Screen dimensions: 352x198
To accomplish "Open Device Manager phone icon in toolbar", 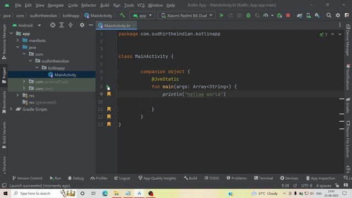I will [x=309, y=15].
